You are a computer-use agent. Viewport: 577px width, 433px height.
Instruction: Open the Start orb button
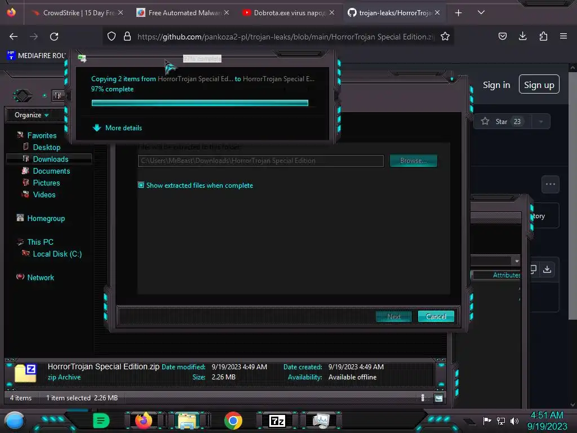click(15, 421)
